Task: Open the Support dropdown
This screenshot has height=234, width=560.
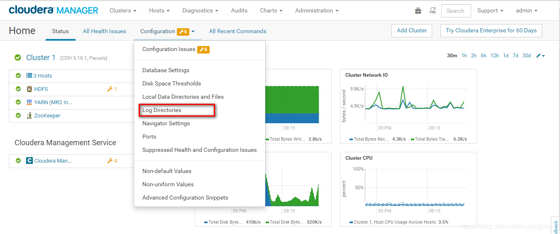Action: [x=490, y=10]
